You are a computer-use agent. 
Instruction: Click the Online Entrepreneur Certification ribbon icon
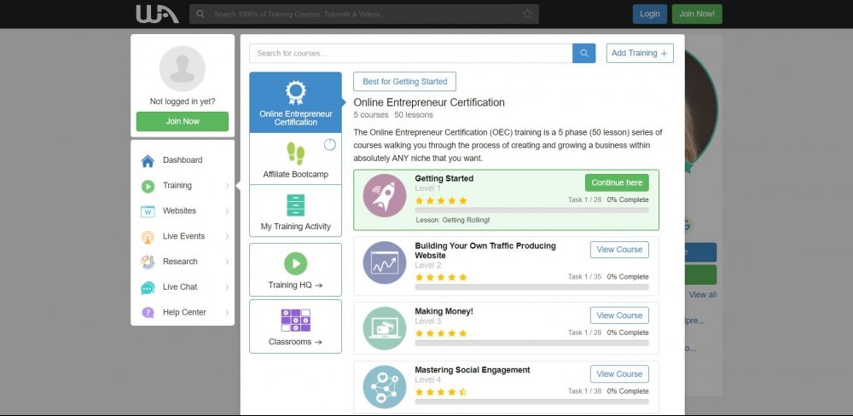tap(295, 93)
